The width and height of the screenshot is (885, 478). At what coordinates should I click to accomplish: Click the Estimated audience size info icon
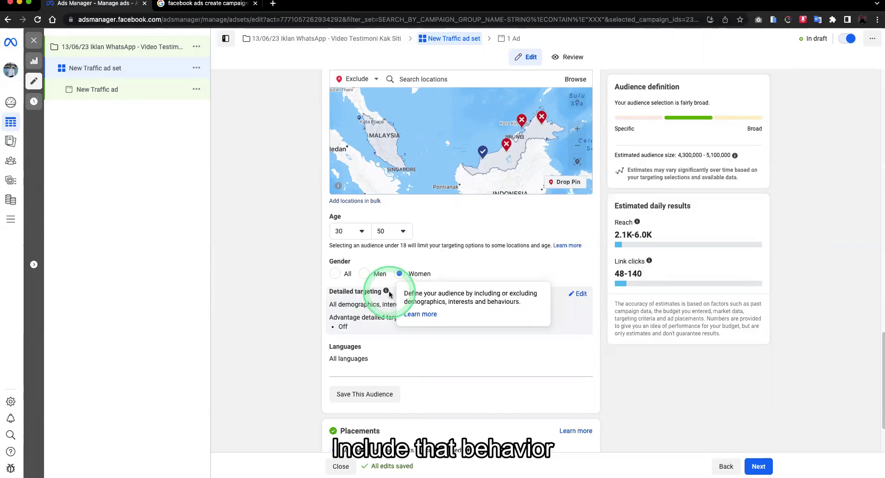click(735, 156)
